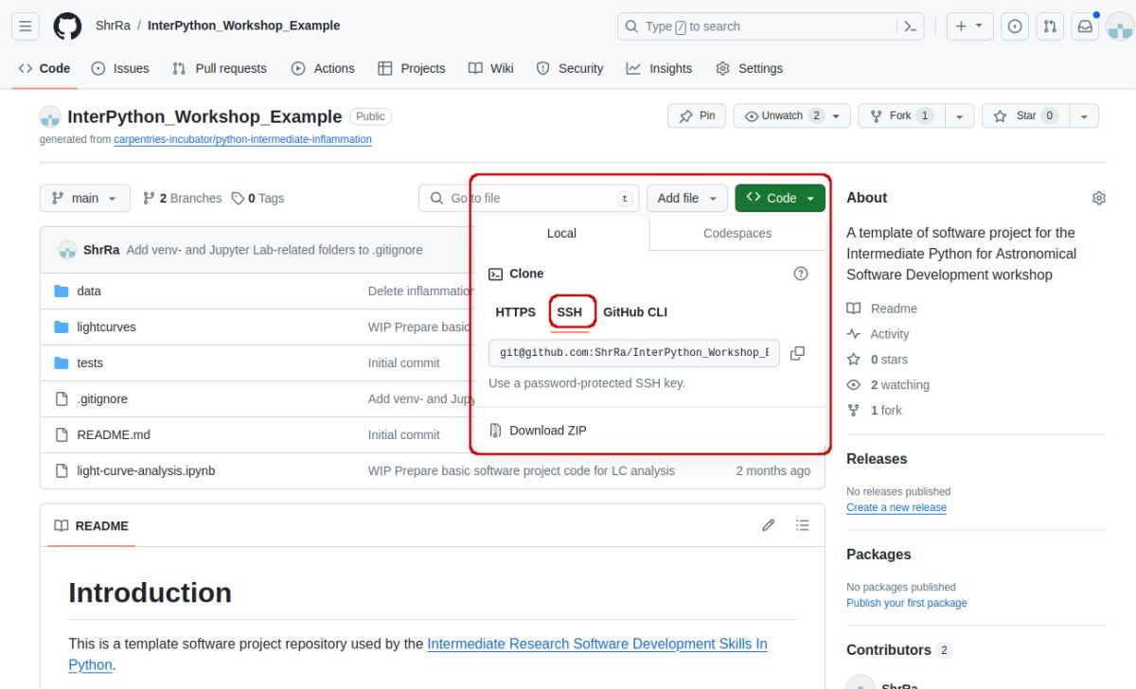
Task: Click Publish your first package link
Action: point(907,603)
